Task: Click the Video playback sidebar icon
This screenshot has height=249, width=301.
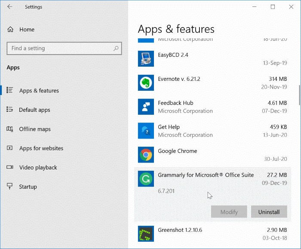Action: 10,167
